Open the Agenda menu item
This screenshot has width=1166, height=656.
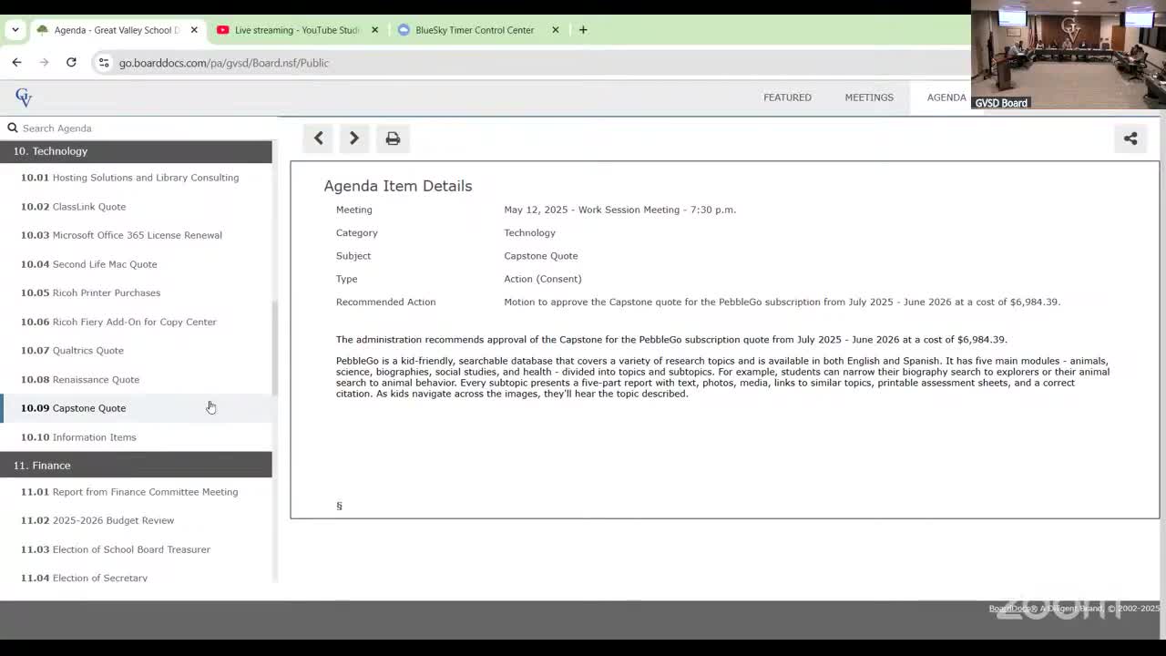[946, 97]
